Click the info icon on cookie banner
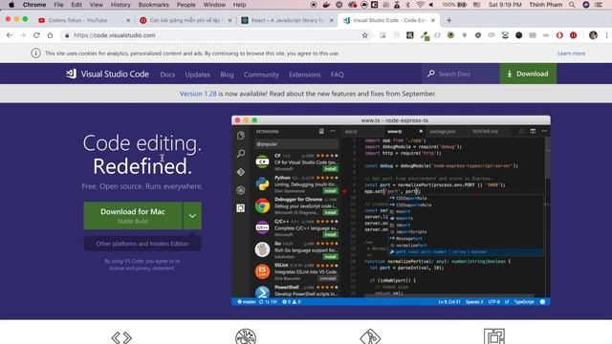Screen dimensions: 612x344 [35, 54]
